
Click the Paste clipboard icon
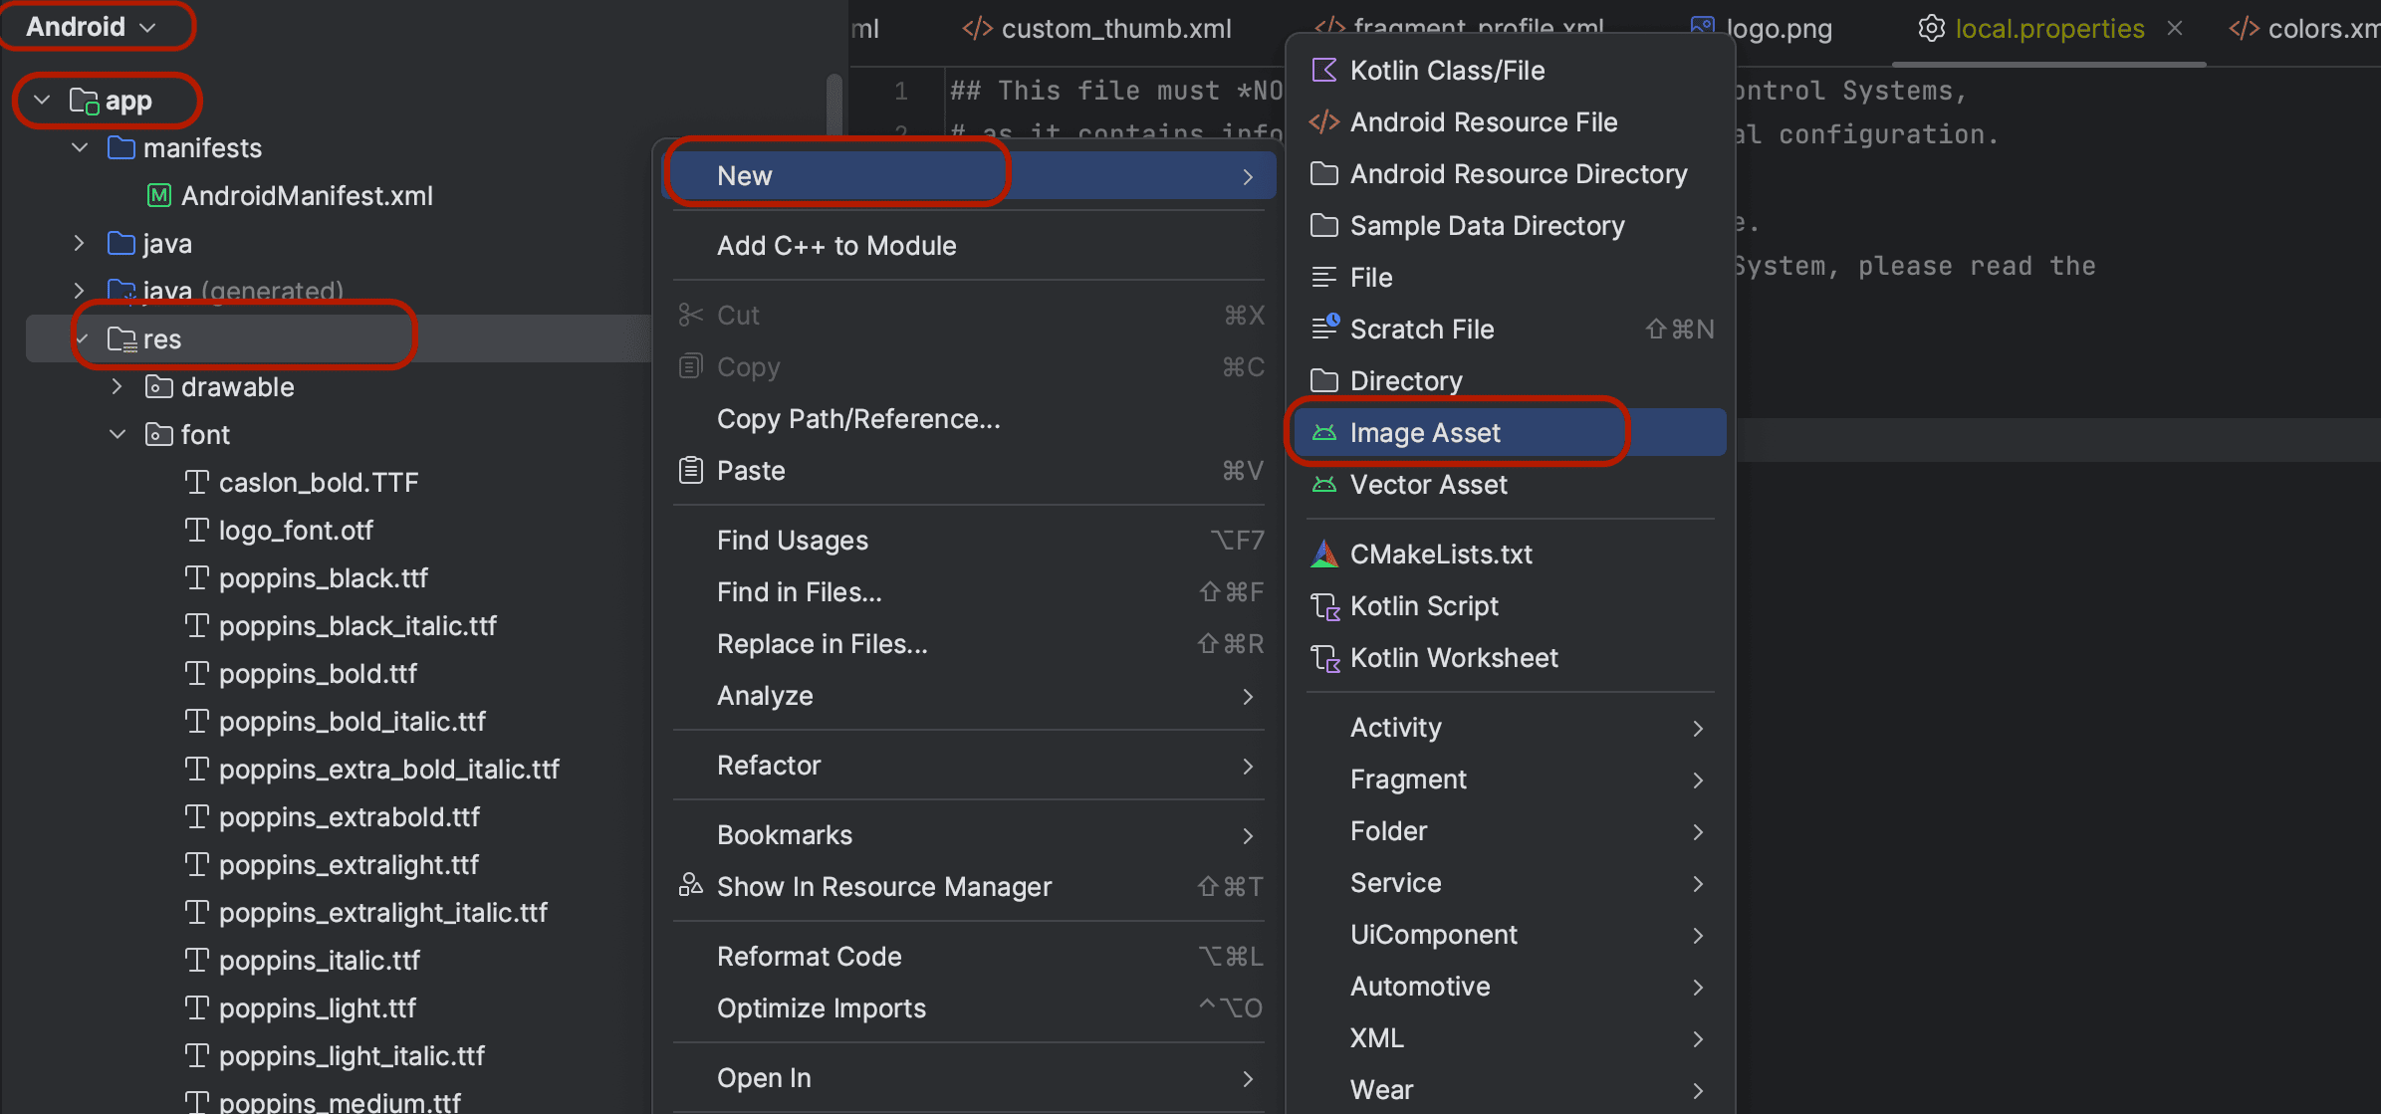pos(690,470)
